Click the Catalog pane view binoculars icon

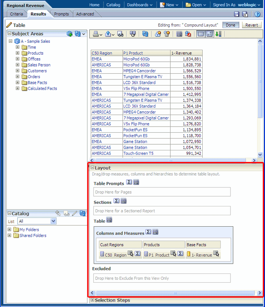67,213
